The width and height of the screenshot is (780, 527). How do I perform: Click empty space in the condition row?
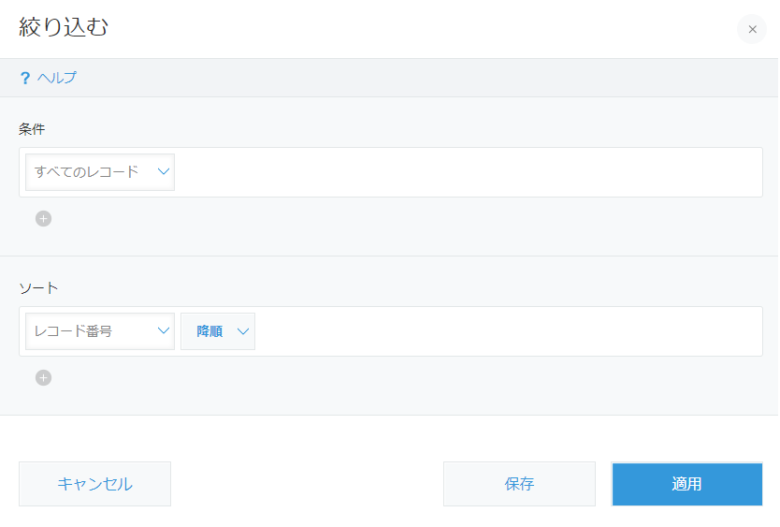(468, 172)
